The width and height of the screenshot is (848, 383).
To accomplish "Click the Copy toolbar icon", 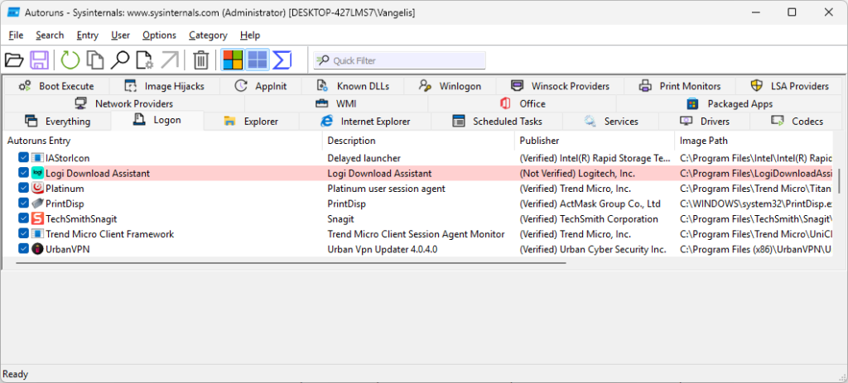I will pyautogui.click(x=95, y=60).
